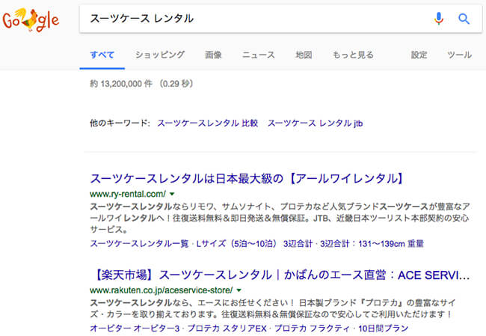Expand the arrow next to ry-rental.com URL
The image size is (486, 336).
[172, 195]
